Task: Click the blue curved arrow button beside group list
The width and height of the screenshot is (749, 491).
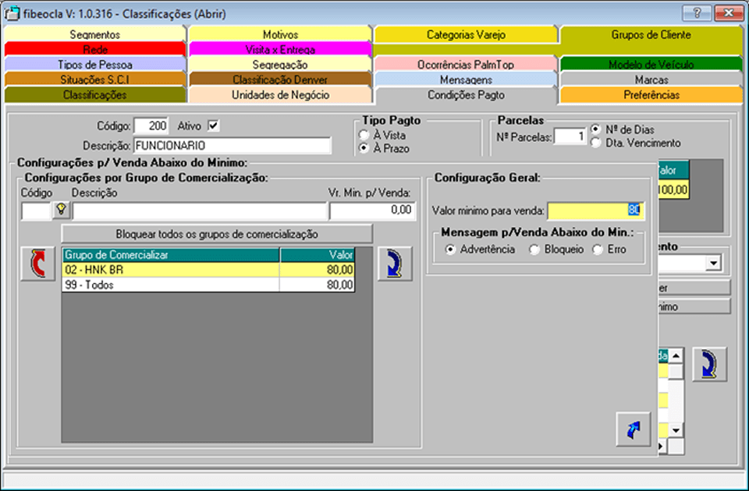Action: pyautogui.click(x=395, y=264)
